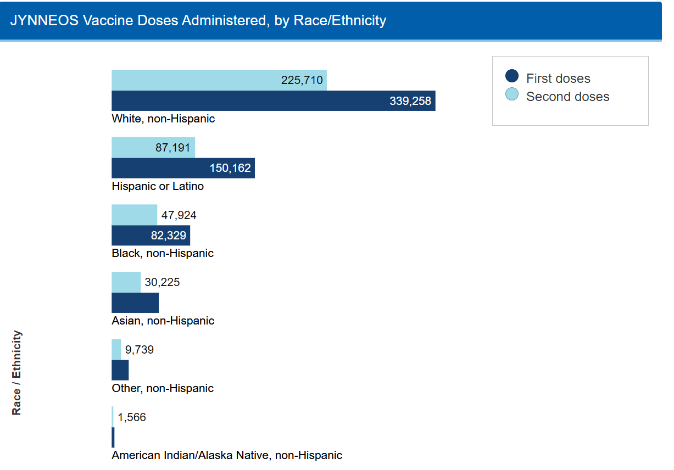Select the Other, non-Hispanic dark blue bar

(120, 370)
